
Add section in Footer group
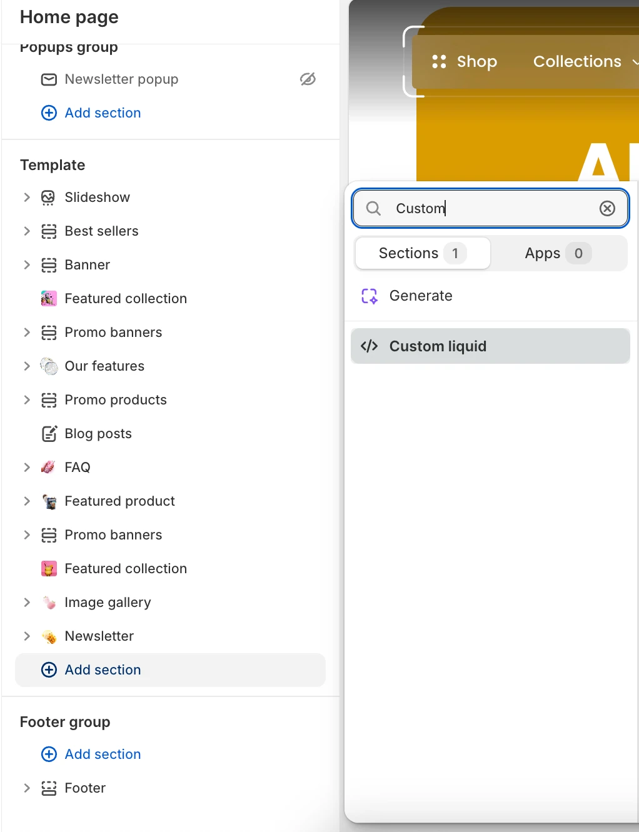(91, 754)
